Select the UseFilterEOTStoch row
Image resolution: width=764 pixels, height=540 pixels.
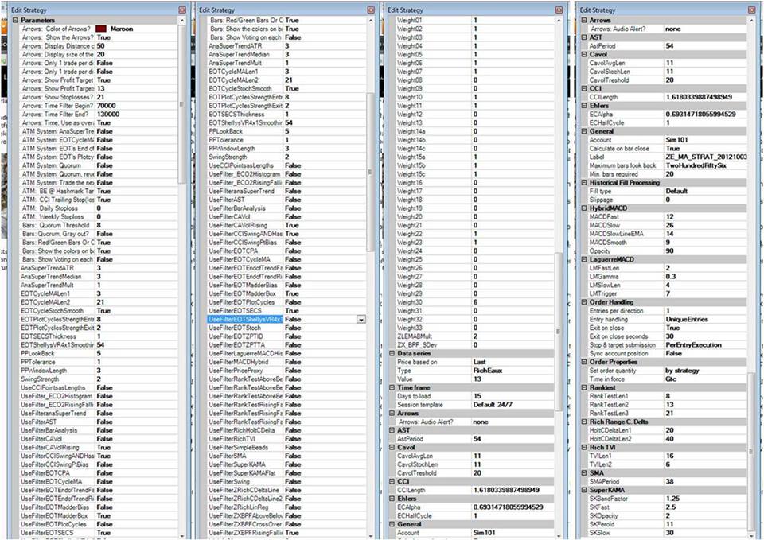[286, 328]
